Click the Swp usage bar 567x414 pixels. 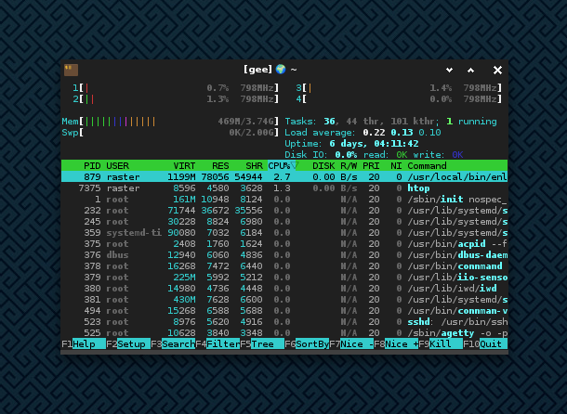tap(170, 133)
